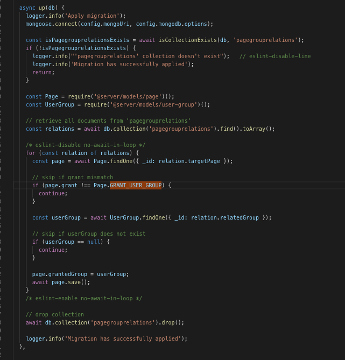Screen dimensions: 345x360
Task: Click 'mongoose.connect' call line
Action: (119, 24)
